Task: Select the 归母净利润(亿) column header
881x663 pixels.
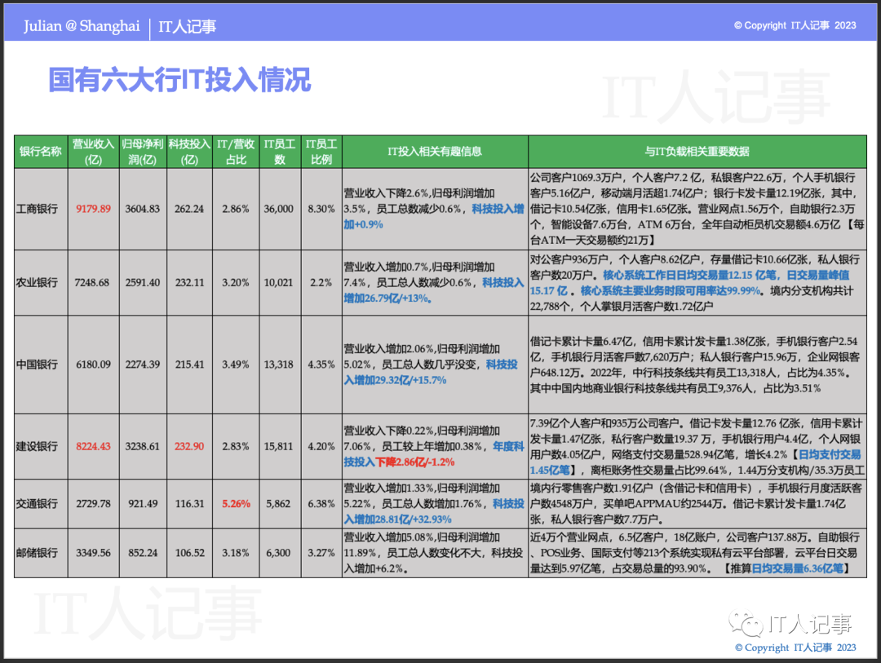Action: pyautogui.click(x=143, y=152)
